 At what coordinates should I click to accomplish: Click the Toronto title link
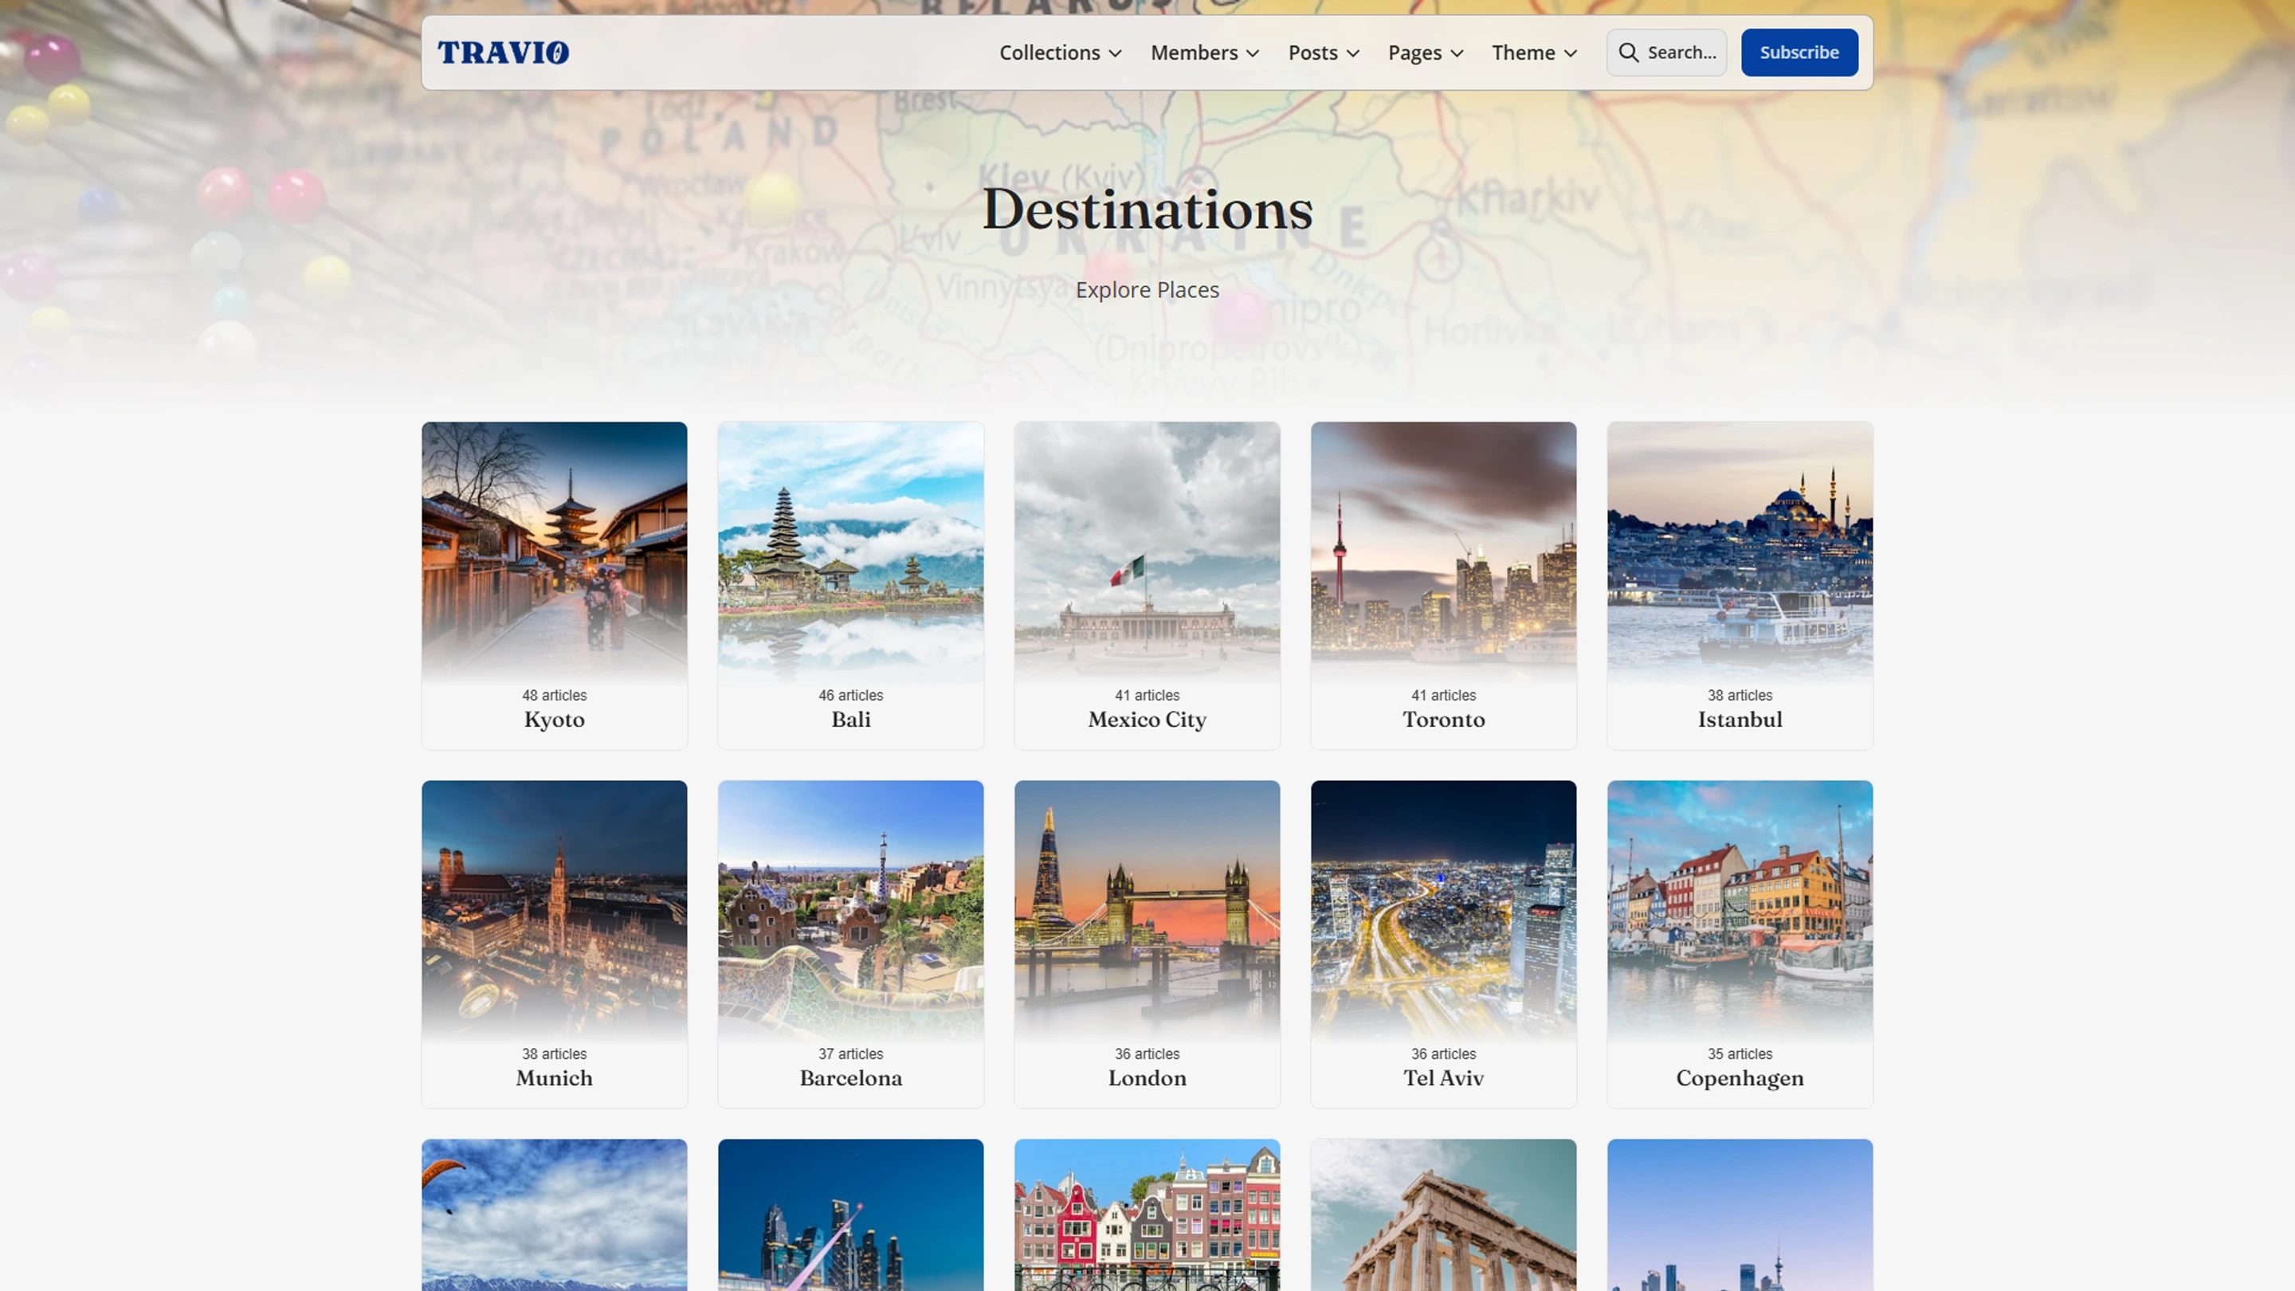(x=1443, y=720)
